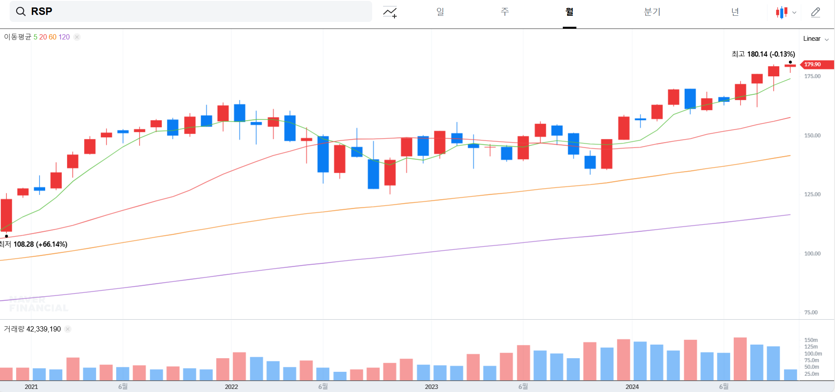The image size is (835, 392).
Task: Click the 60-period moving average value
Action: [53, 37]
